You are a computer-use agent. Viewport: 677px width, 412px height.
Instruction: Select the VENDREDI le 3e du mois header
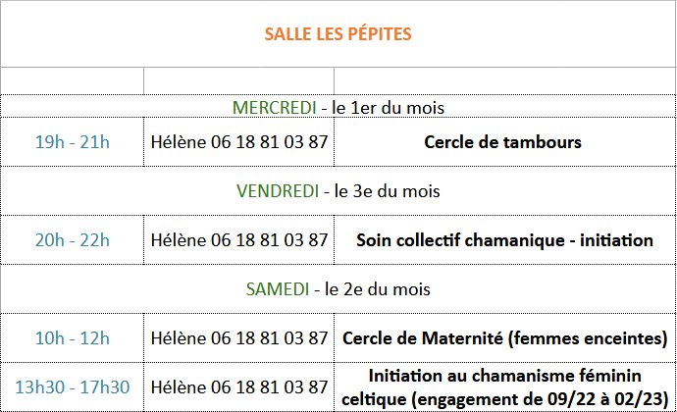pyautogui.click(x=338, y=191)
